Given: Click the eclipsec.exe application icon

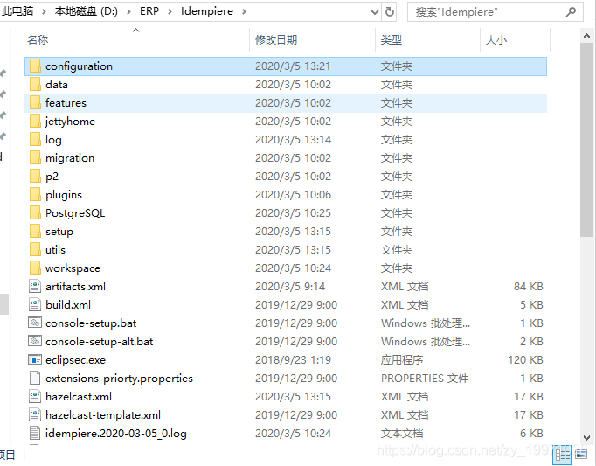Looking at the screenshot, I should coord(35,359).
